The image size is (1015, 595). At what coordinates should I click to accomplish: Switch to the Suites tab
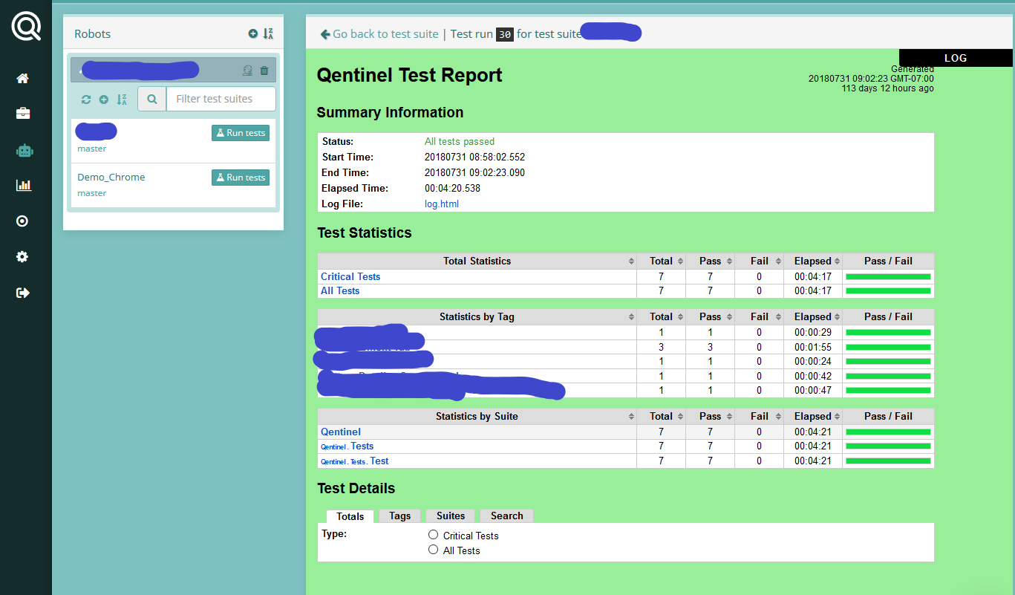click(451, 516)
